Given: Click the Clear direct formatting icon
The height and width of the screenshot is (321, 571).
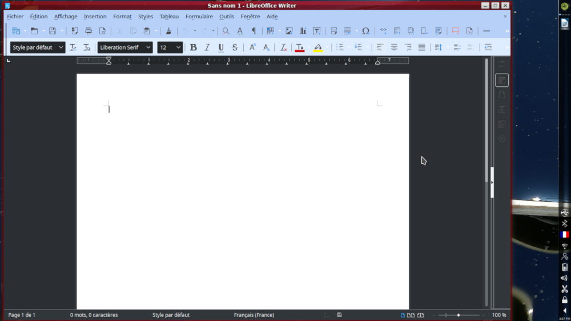Looking at the screenshot, I should [283, 47].
